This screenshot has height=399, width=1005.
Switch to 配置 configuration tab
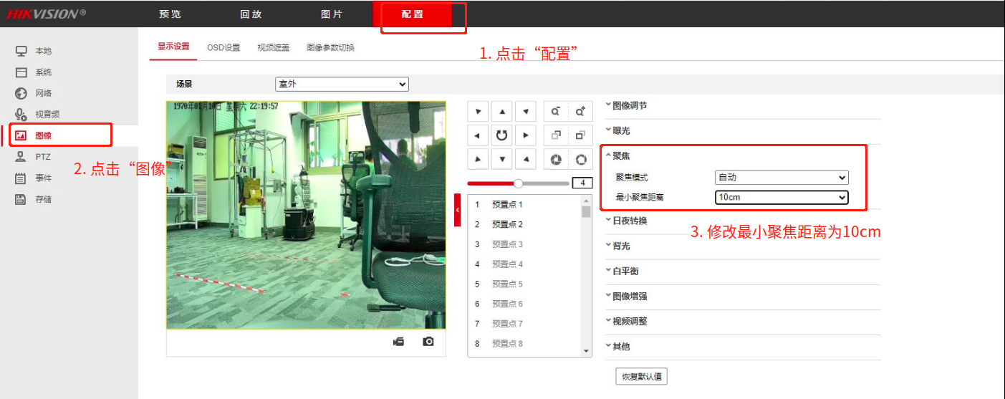(413, 14)
